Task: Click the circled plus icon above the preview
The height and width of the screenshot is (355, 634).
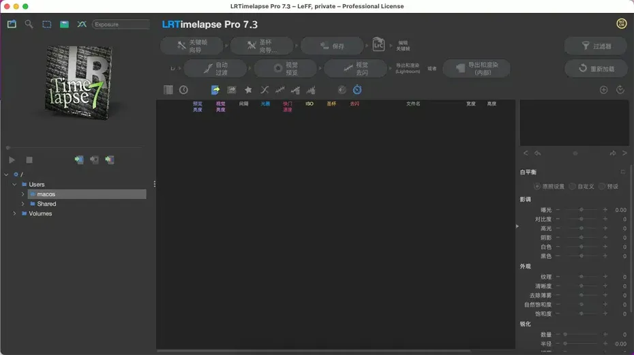Action: [603, 90]
